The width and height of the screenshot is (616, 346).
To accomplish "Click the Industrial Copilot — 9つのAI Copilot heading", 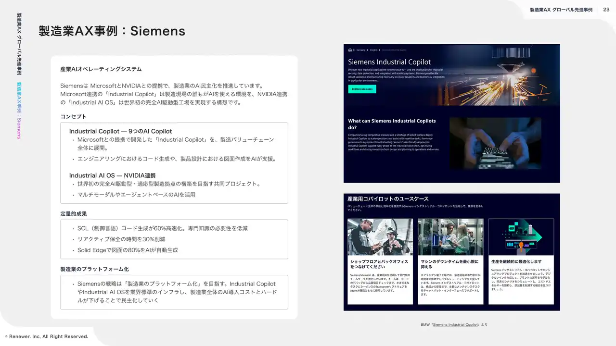I will pos(120,131).
